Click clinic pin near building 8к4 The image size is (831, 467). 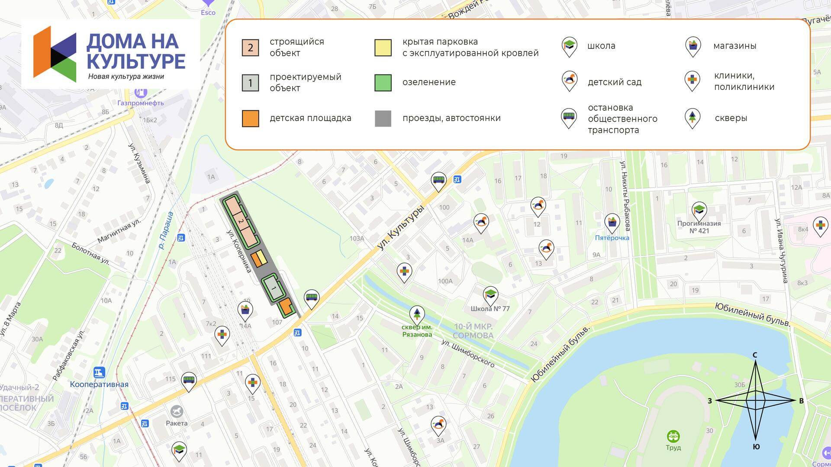(x=820, y=227)
